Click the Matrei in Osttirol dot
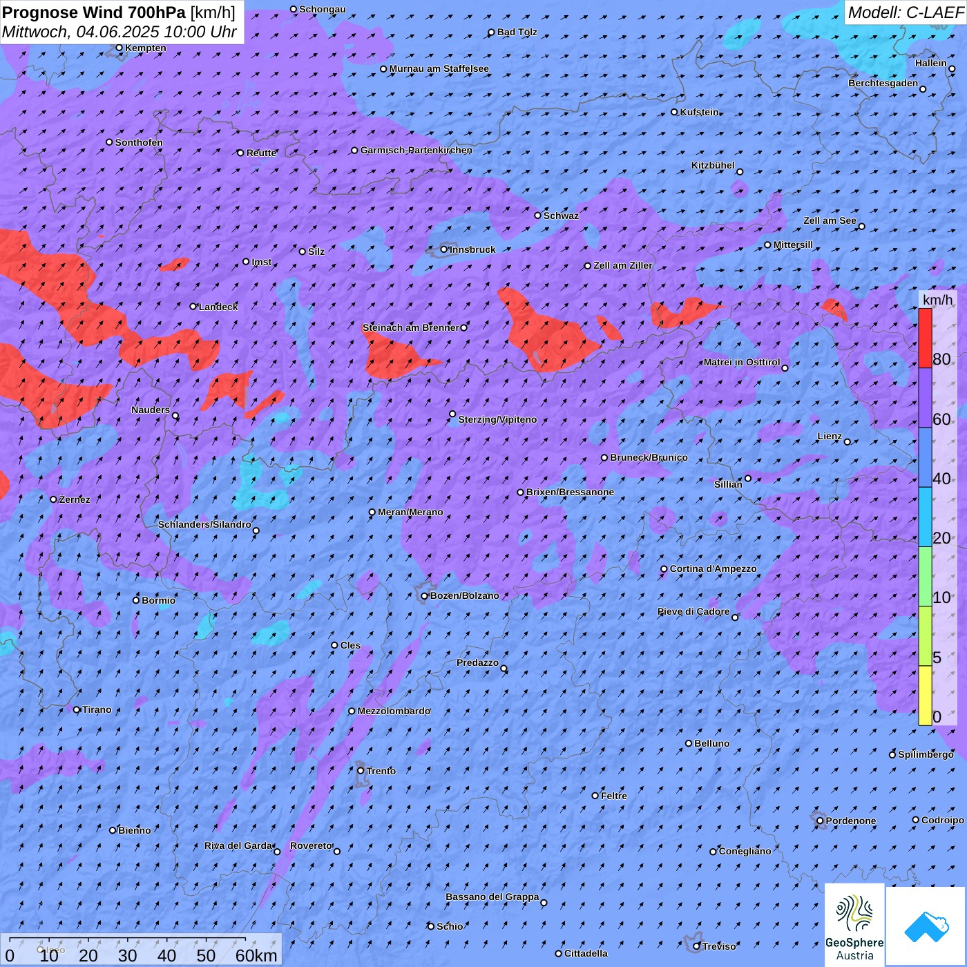The image size is (967, 967). [785, 368]
